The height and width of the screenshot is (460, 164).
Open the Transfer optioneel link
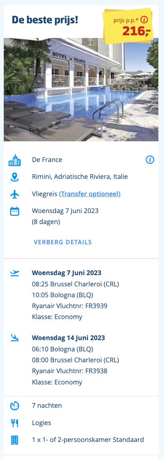point(90,194)
